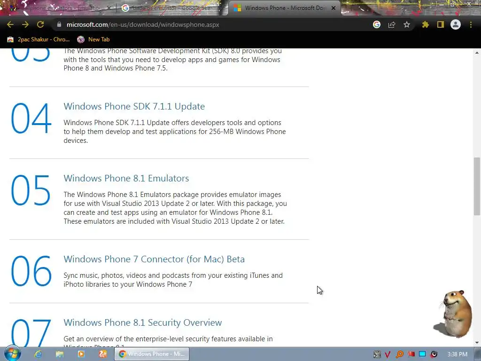
Task: View site information padlock icon
Action: [59, 24]
